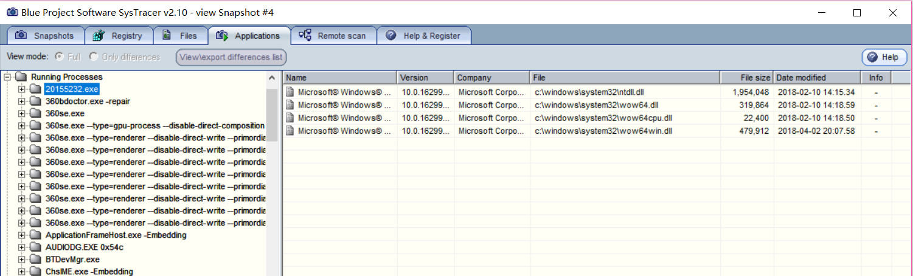Select AUDIODG.EXE 0x54c entry

coord(85,247)
